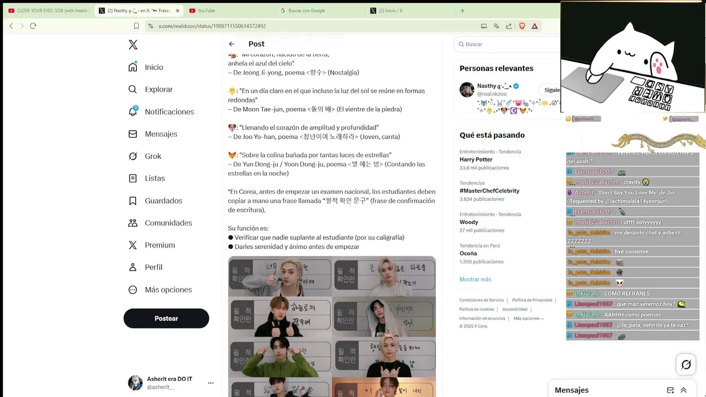The image size is (706, 397).
Task: Open top-right photo in the image grid
Action: (x=384, y=276)
